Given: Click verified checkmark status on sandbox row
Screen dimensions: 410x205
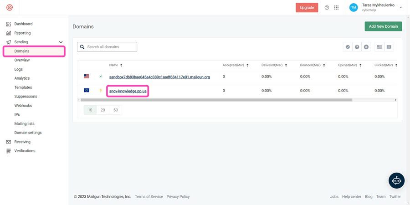Looking at the screenshot, I should coord(101,77).
